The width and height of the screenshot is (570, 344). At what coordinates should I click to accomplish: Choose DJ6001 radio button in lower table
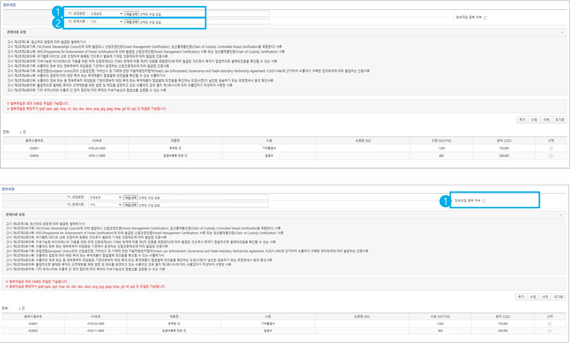(549, 324)
